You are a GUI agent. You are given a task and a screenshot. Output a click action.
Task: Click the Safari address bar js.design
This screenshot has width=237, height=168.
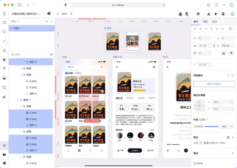[x=118, y=5]
